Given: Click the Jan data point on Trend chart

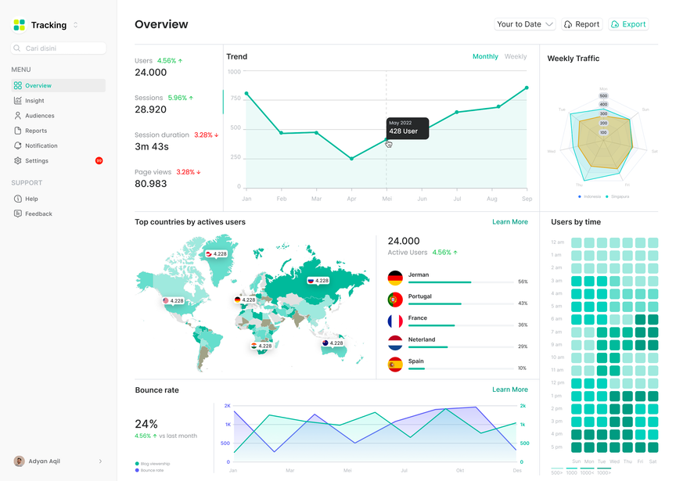Looking at the screenshot, I should [x=246, y=94].
